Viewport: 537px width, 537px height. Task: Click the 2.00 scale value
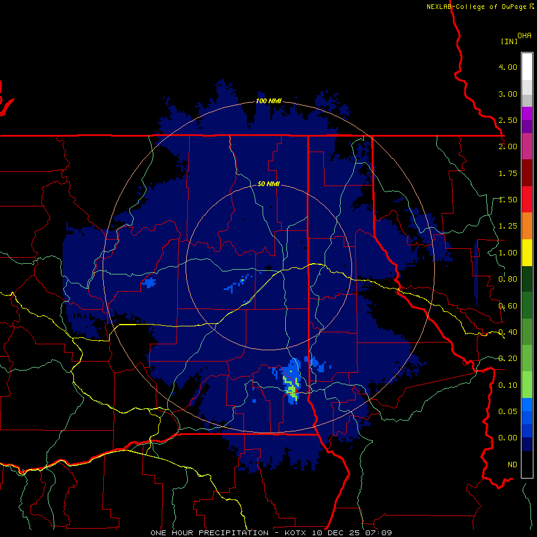click(508, 147)
